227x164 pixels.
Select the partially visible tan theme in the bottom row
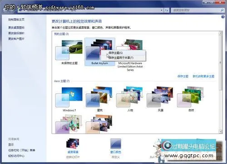[x=99, y=125]
